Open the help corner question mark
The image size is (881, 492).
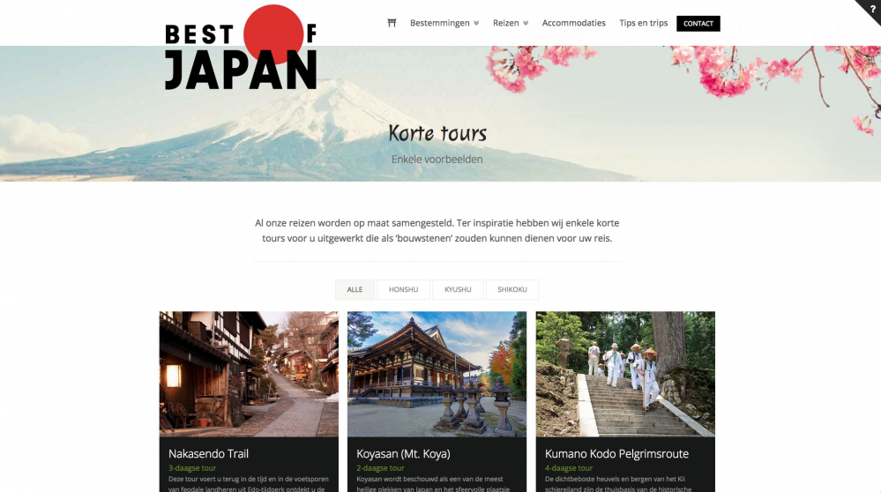pos(871,9)
